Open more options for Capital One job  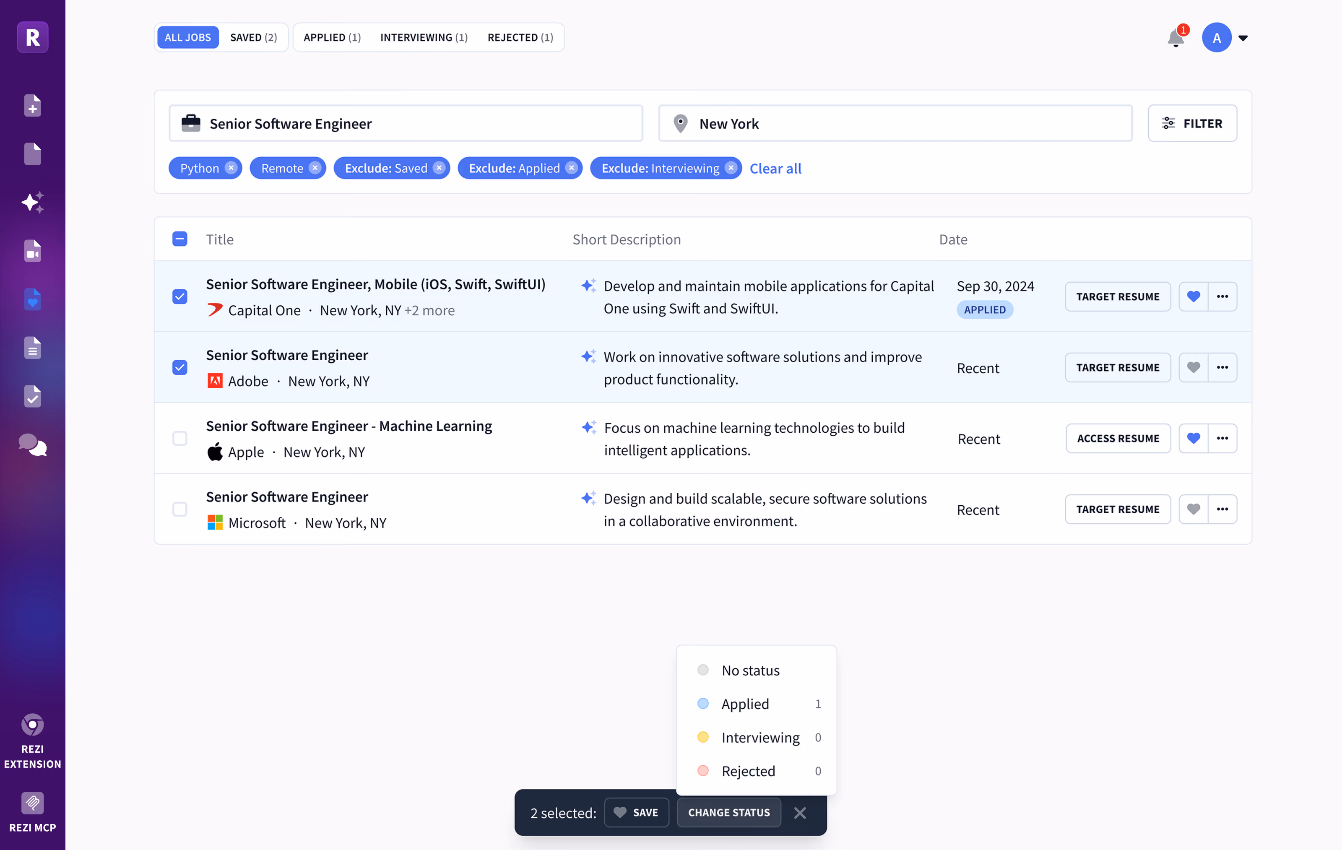[1222, 296]
